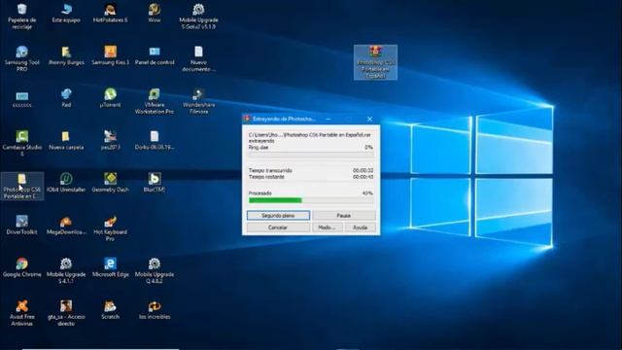Image resolution: width=622 pixels, height=350 pixels.
Task: Select Photoshop CS6 Portable en Español RAR archive
Action: (376, 62)
